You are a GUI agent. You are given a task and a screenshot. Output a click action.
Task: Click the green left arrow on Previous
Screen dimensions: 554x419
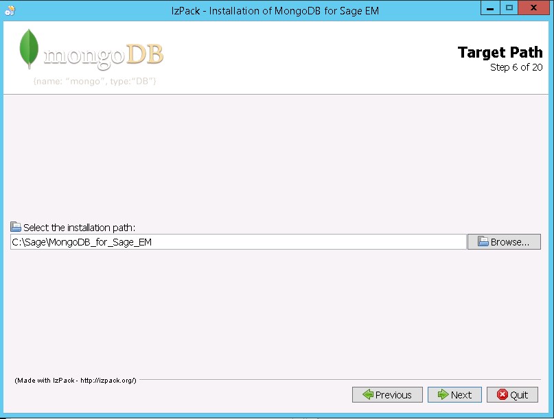pyautogui.click(x=367, y=395)
